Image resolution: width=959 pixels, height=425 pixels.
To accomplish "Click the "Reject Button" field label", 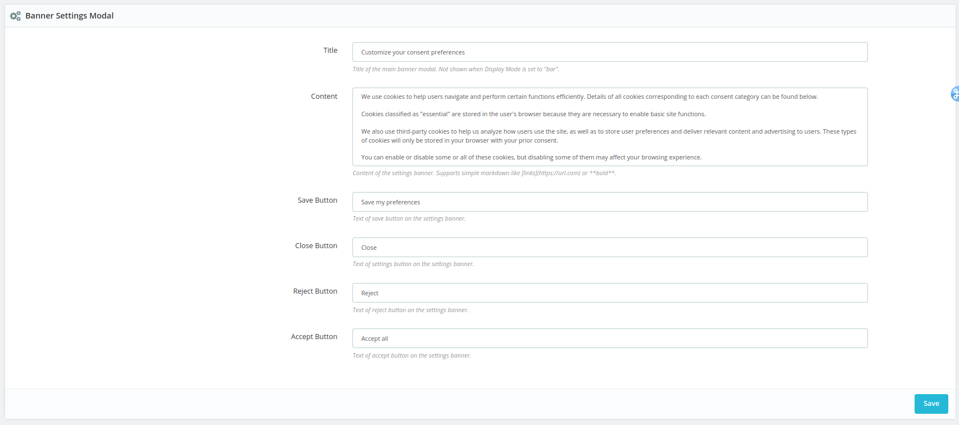I will point(315,291).
